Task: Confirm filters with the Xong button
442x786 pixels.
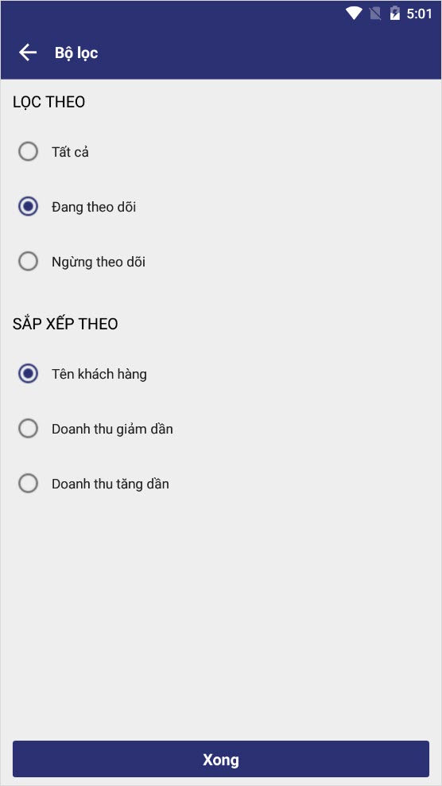Action: [x=221, y=760]
